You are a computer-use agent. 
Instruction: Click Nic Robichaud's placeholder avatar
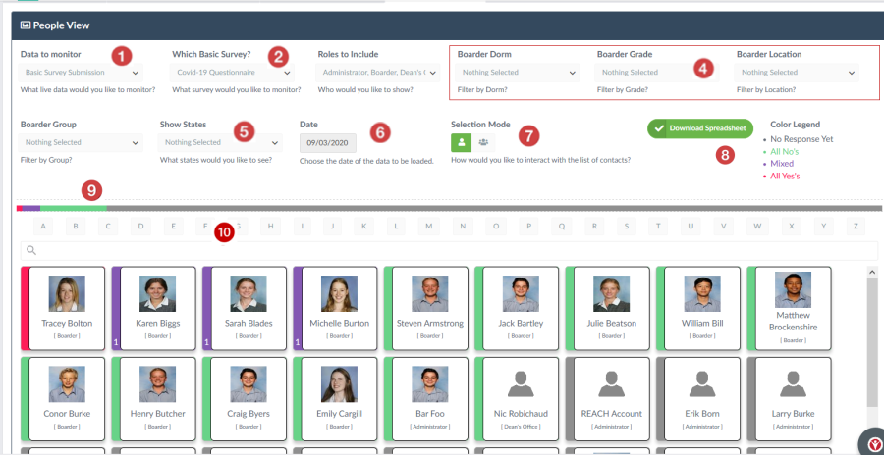pyautogui.click(x=521, y=383)
